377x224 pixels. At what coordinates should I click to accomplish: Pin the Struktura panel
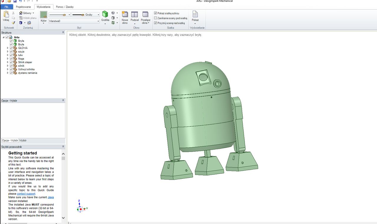click(63, 33)
